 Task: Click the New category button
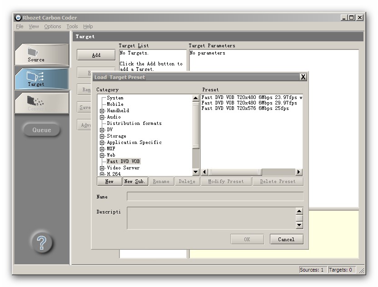[109, 181]
